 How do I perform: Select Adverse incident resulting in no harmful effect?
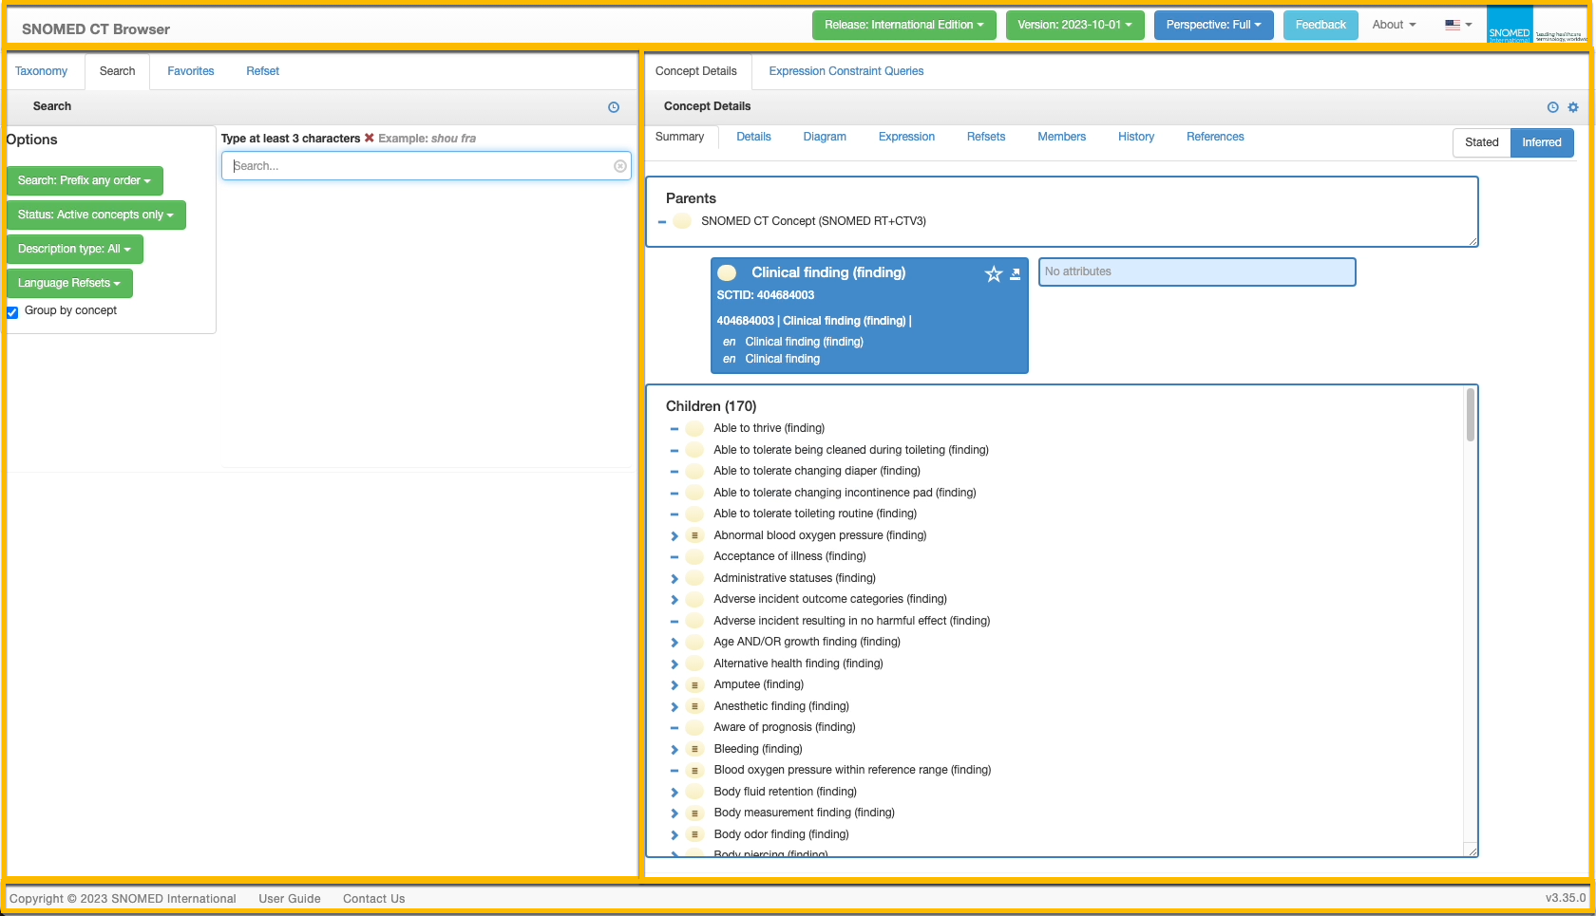[852, 621]
